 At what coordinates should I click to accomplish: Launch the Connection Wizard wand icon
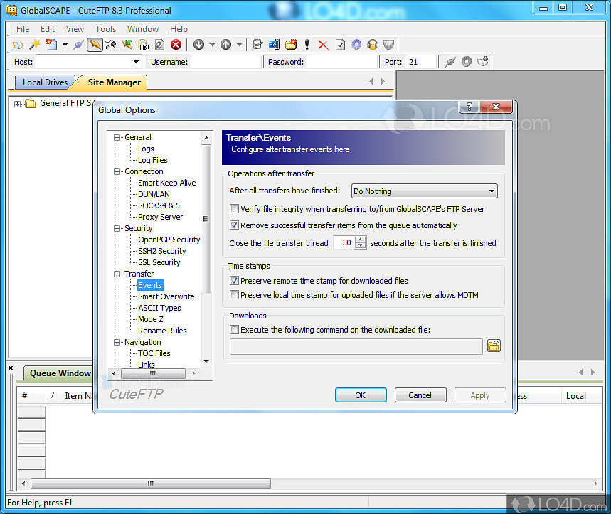point(35,45)
